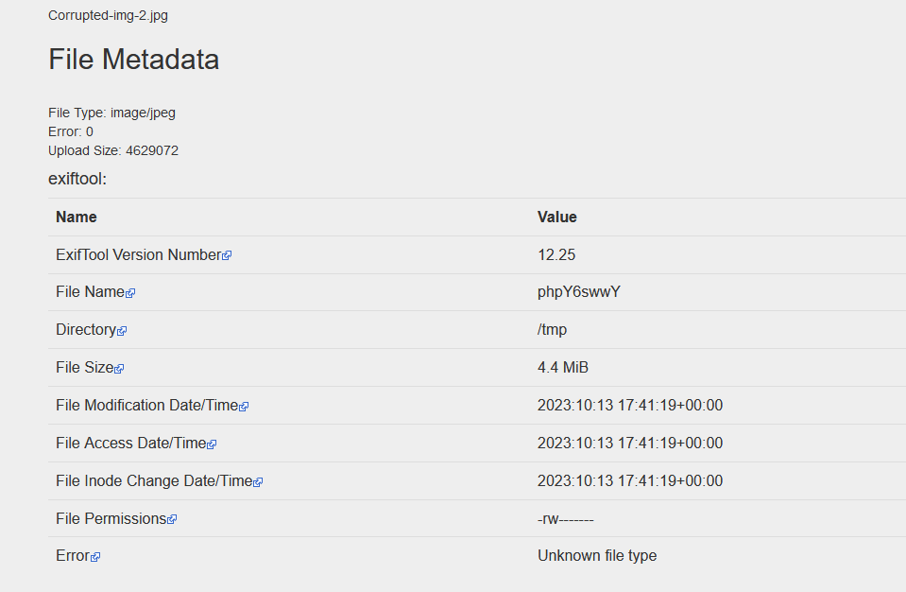
Task: Open the external link icon beside Error row
Action: click(x=95, y=557)
